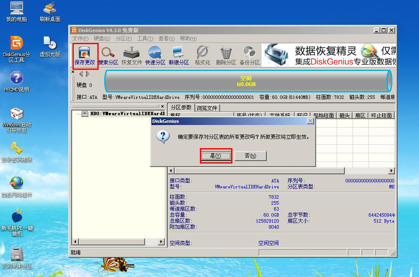Launch 新毛桃PE一键装机 desktop icon
This screenshot has height=277, width=419.
point(17,223)
